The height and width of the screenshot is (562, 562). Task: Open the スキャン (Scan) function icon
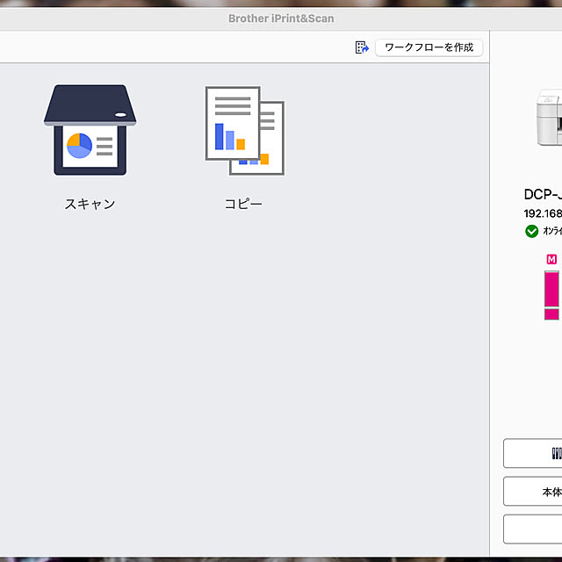click(x=90, y=130)
